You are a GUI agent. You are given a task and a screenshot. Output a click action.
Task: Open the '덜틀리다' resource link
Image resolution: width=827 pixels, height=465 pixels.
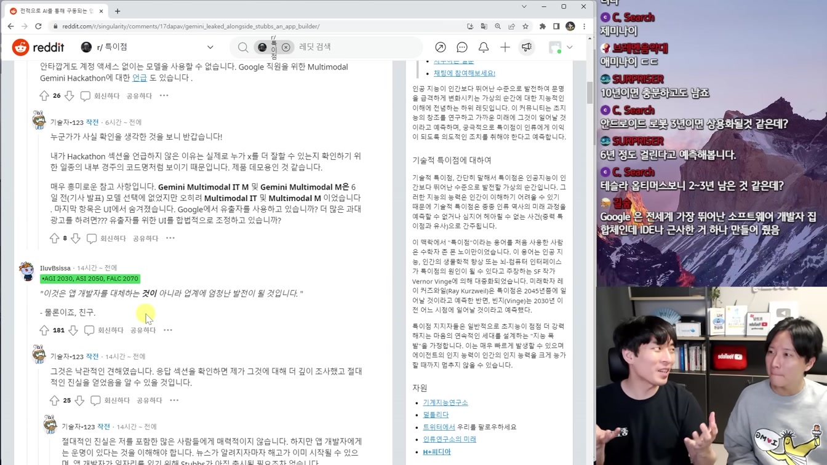pos(436,415)
